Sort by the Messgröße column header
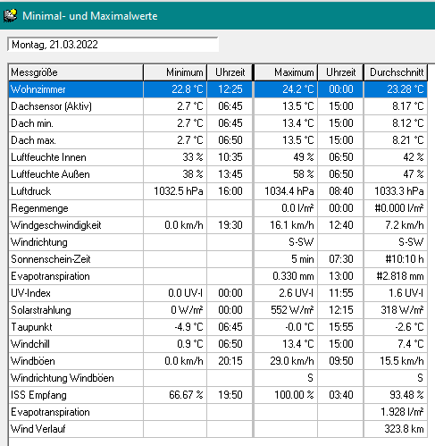 coord(76,72)
